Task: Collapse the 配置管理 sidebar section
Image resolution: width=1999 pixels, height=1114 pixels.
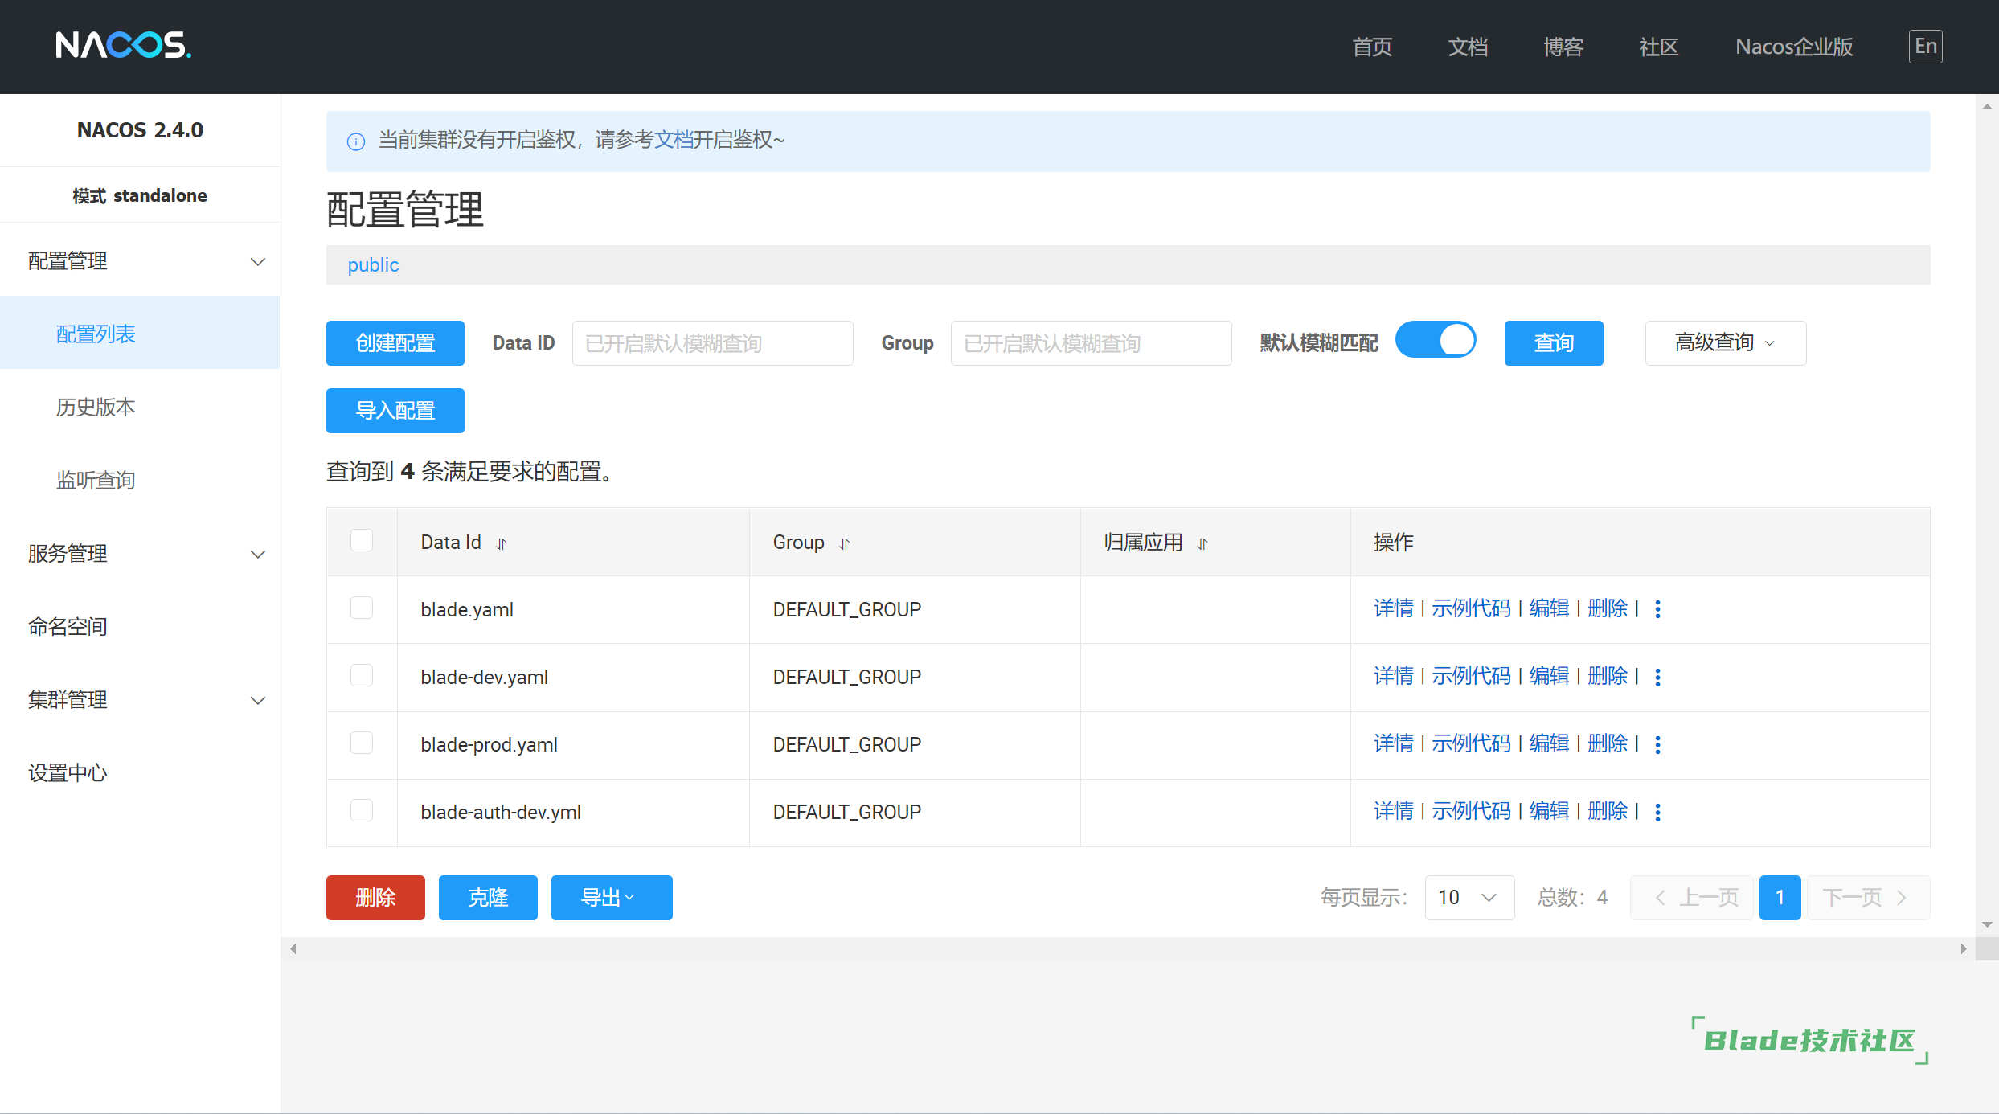Action: (x=140, y=261)
